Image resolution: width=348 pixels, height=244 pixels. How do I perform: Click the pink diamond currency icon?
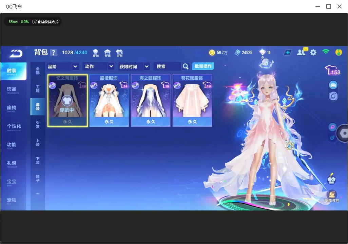(x=262, y=52)
